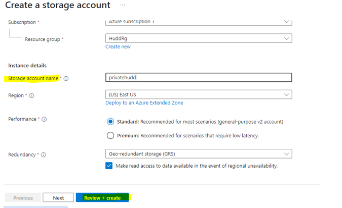This screenshot has width=342, height=208.
Task: Show info tooltip for Redundancy
Action: click(44, 154)
